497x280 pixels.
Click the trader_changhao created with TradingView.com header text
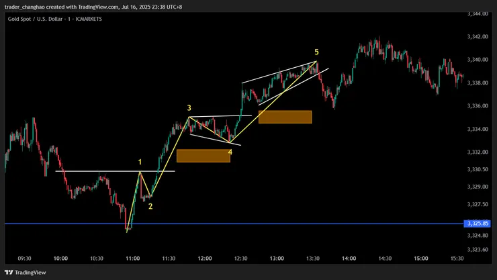pyautogui.click(x=93, y=7)
